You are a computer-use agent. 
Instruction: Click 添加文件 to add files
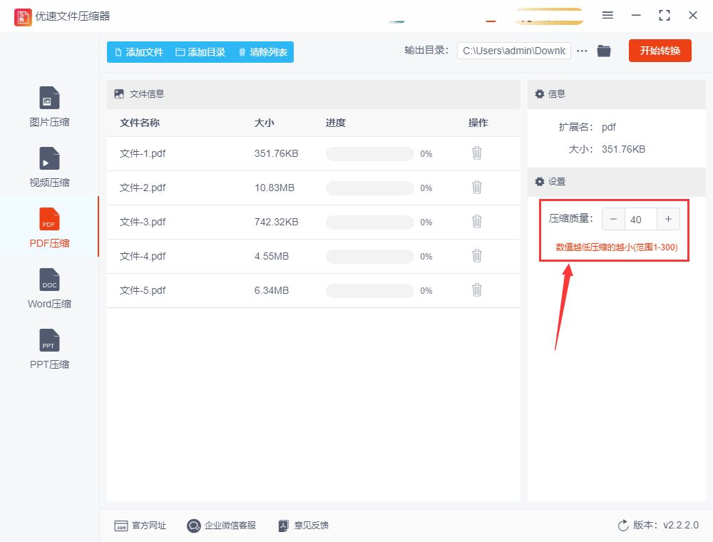(x=139, y=52)
